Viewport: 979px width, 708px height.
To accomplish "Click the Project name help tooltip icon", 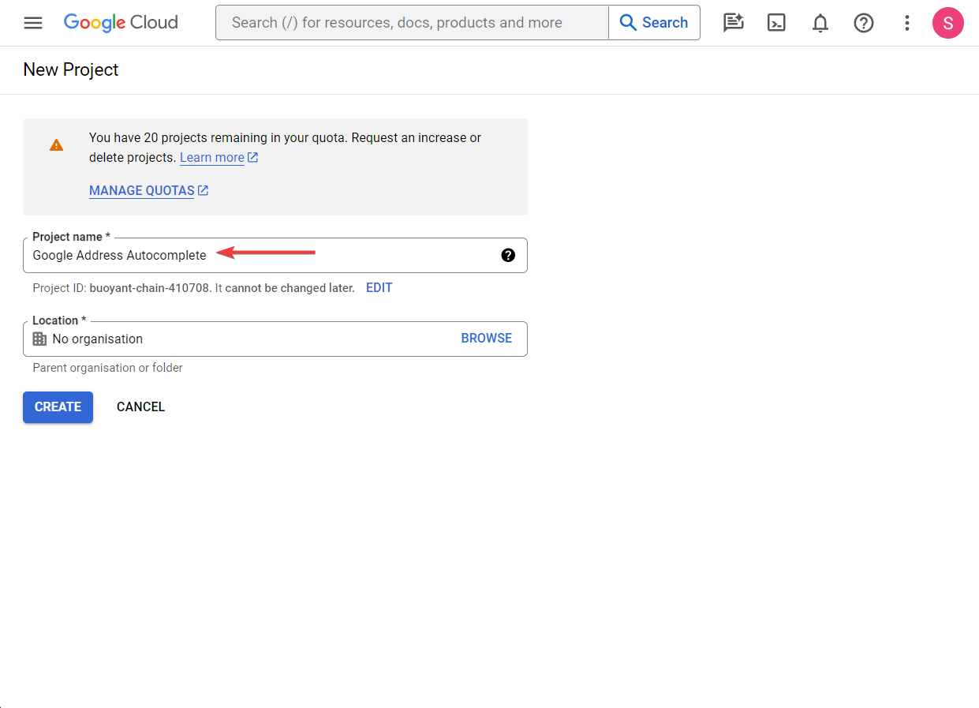I will (508, 255).
